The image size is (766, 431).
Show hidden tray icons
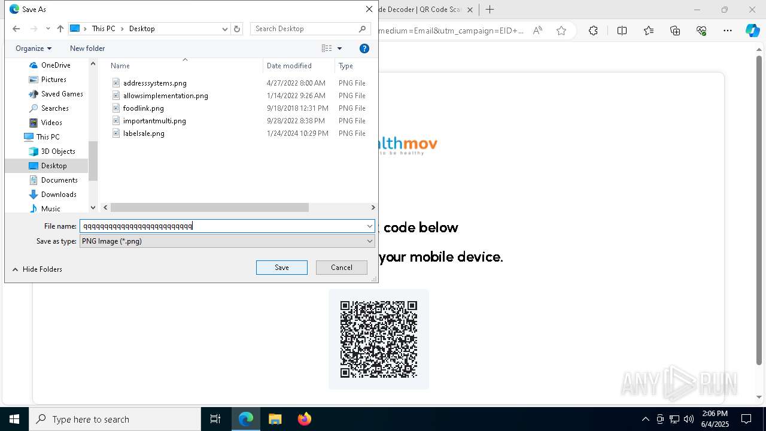click(x=645, y=419)
